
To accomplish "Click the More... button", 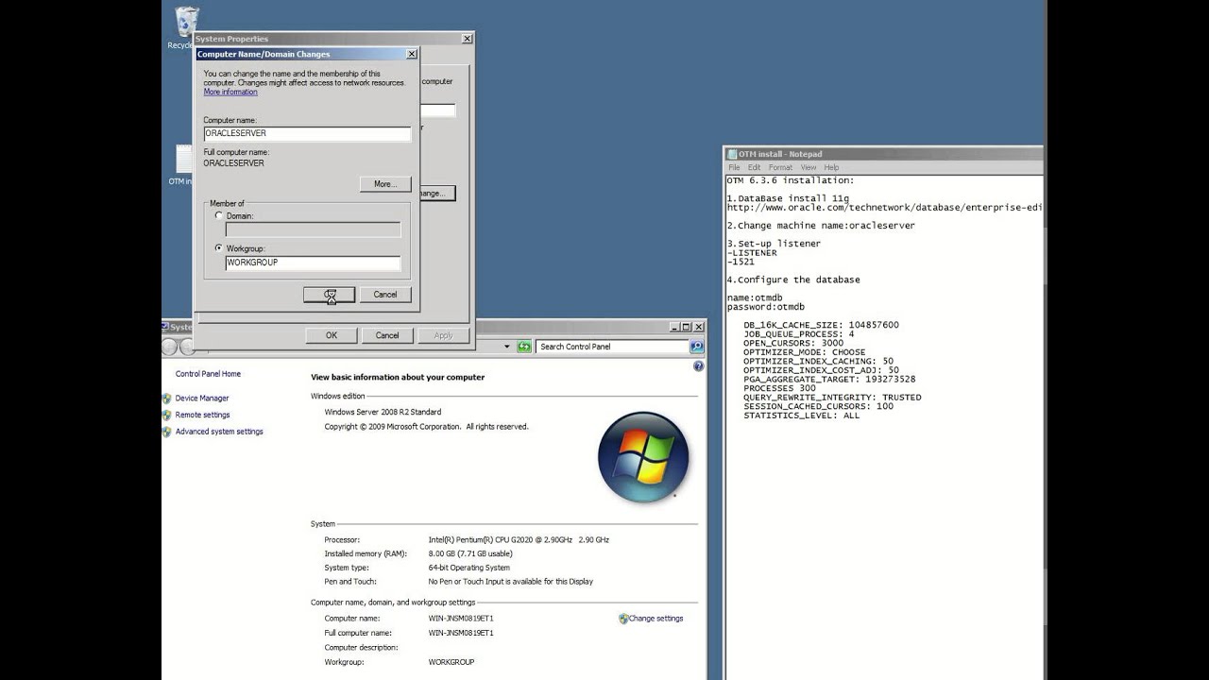I will tap(385, 184).
